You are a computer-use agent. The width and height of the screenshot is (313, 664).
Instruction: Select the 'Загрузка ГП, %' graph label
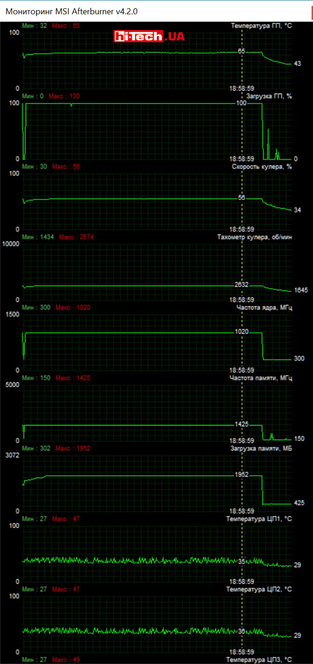(269, 96)
